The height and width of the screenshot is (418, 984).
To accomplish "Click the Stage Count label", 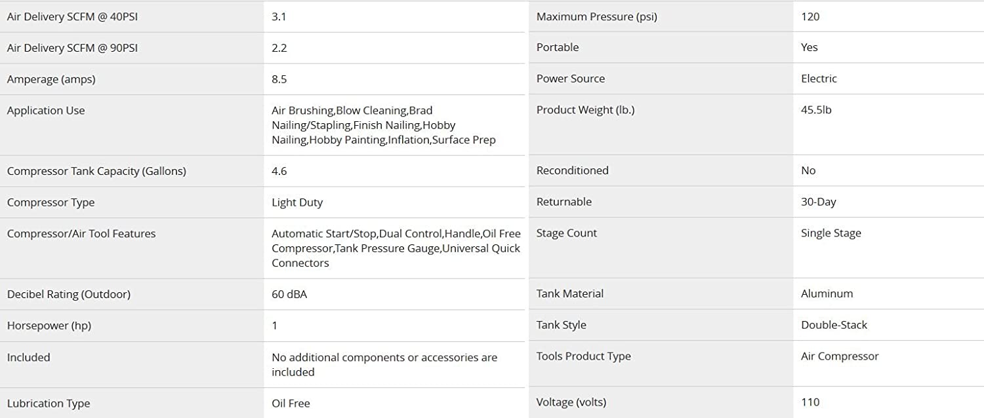I will coord(566,233).
